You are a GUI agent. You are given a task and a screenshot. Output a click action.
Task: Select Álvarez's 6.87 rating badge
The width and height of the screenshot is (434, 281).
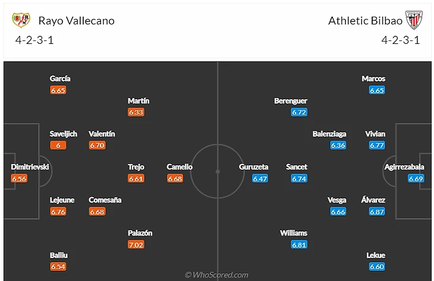pos(376,211)
